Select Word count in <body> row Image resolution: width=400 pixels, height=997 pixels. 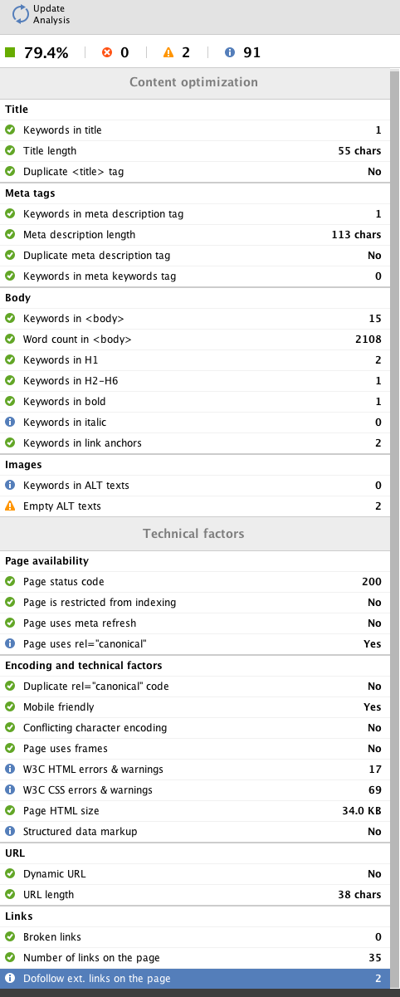coord(194,340)
